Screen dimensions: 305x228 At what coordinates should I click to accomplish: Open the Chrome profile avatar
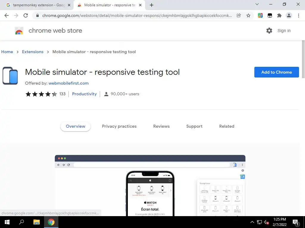(x=289, y=15)
